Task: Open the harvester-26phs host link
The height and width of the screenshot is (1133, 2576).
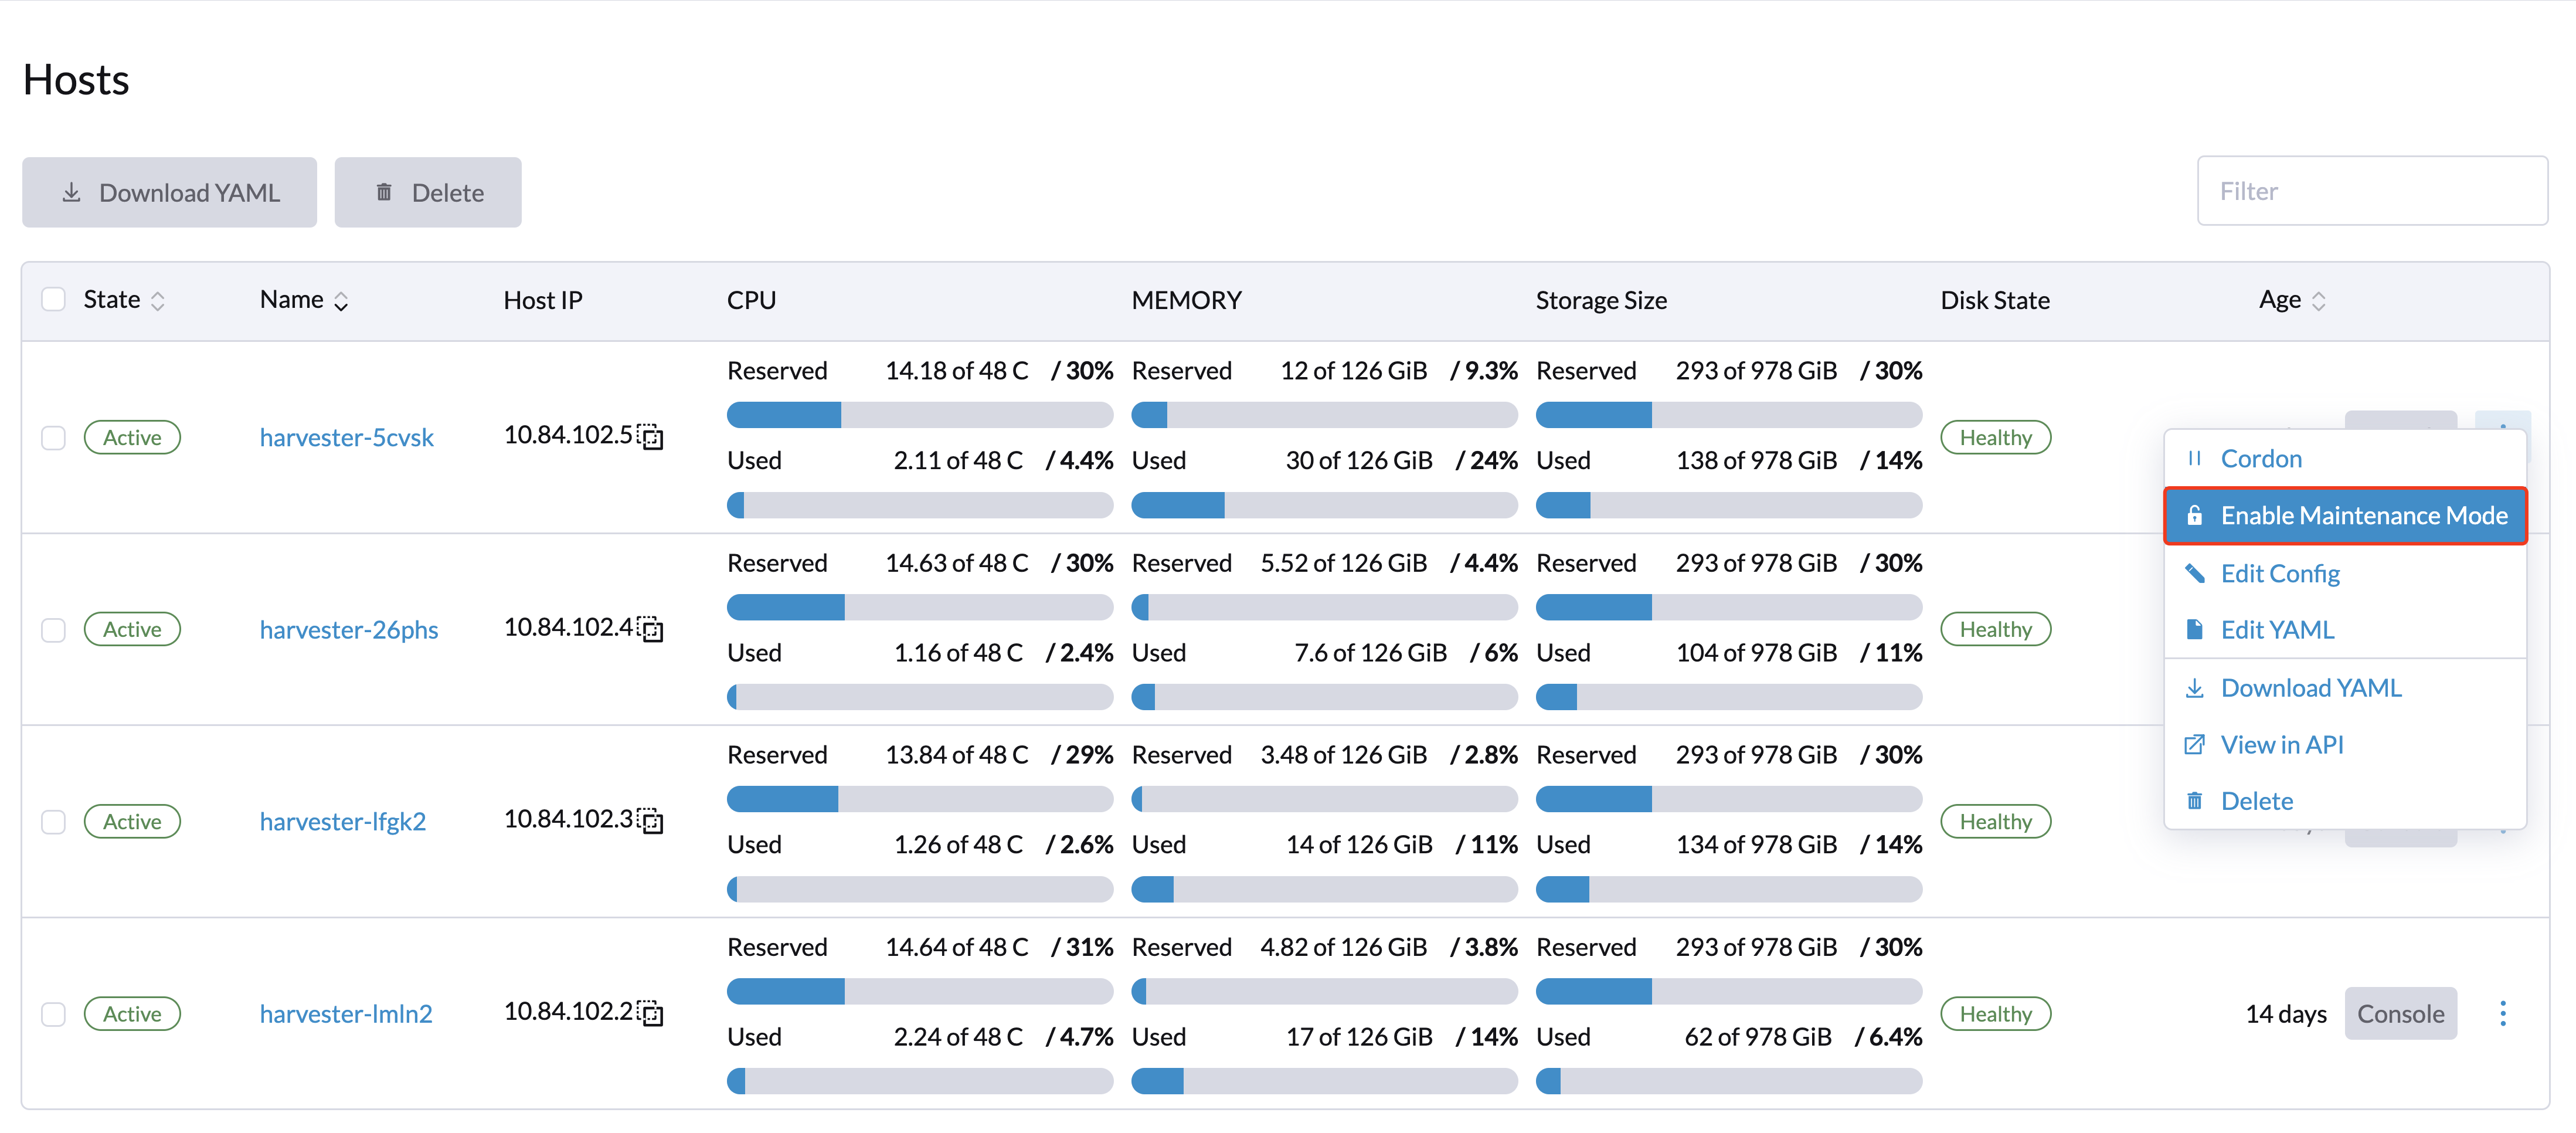Action: (349, 629)
